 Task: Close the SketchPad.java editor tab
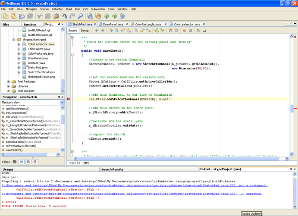click(x=94, y=24)
